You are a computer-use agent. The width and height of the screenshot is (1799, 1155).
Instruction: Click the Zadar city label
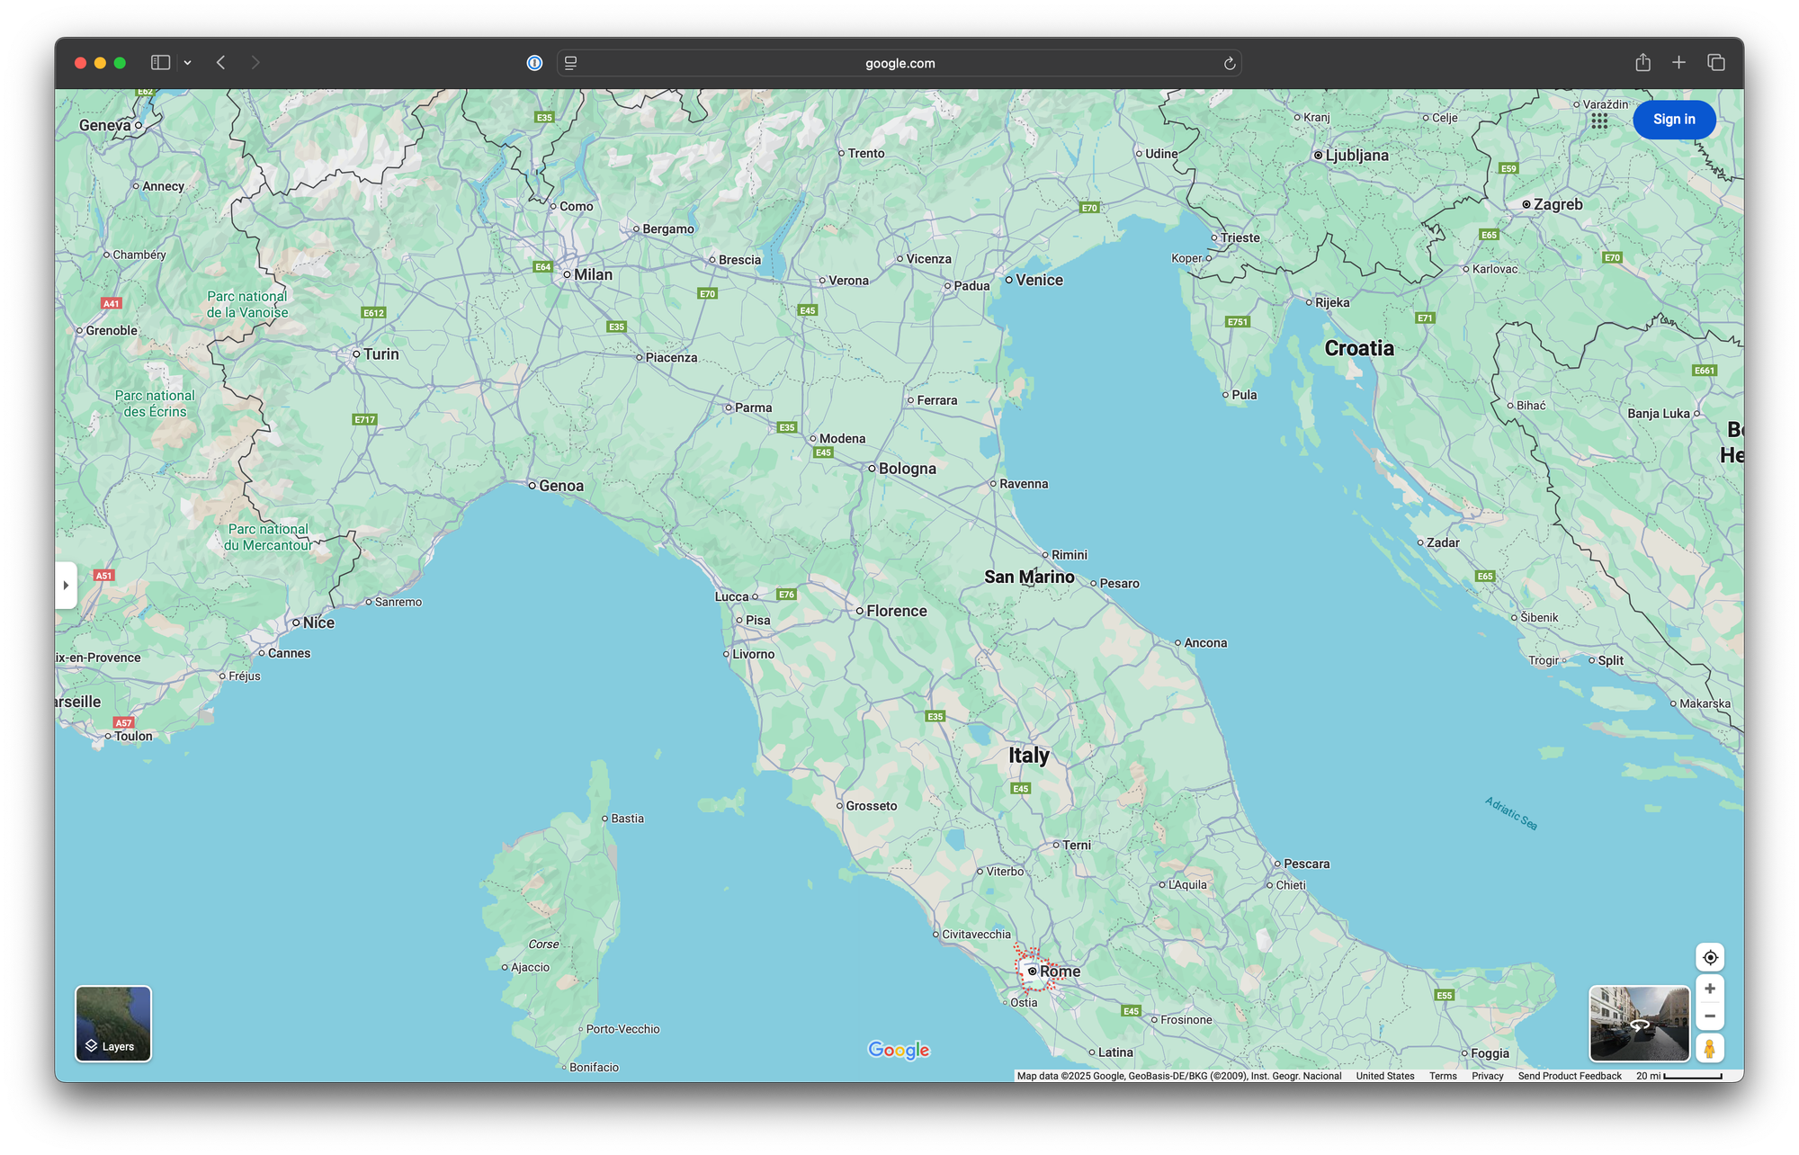pyautogui.click(x=1443, y=542)
